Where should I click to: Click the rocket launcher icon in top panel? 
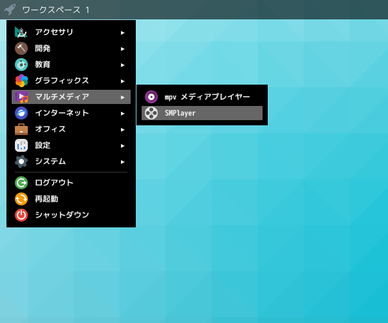point(10,10)
